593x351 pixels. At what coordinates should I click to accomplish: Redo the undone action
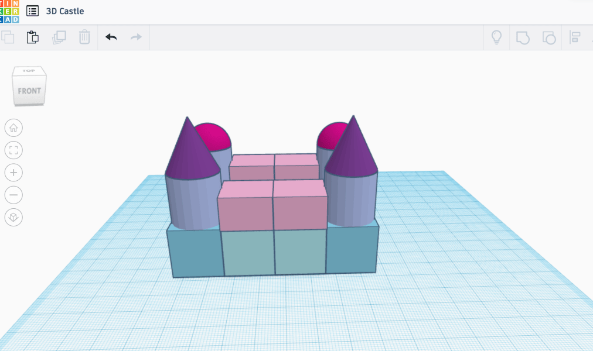pos(136,37)
